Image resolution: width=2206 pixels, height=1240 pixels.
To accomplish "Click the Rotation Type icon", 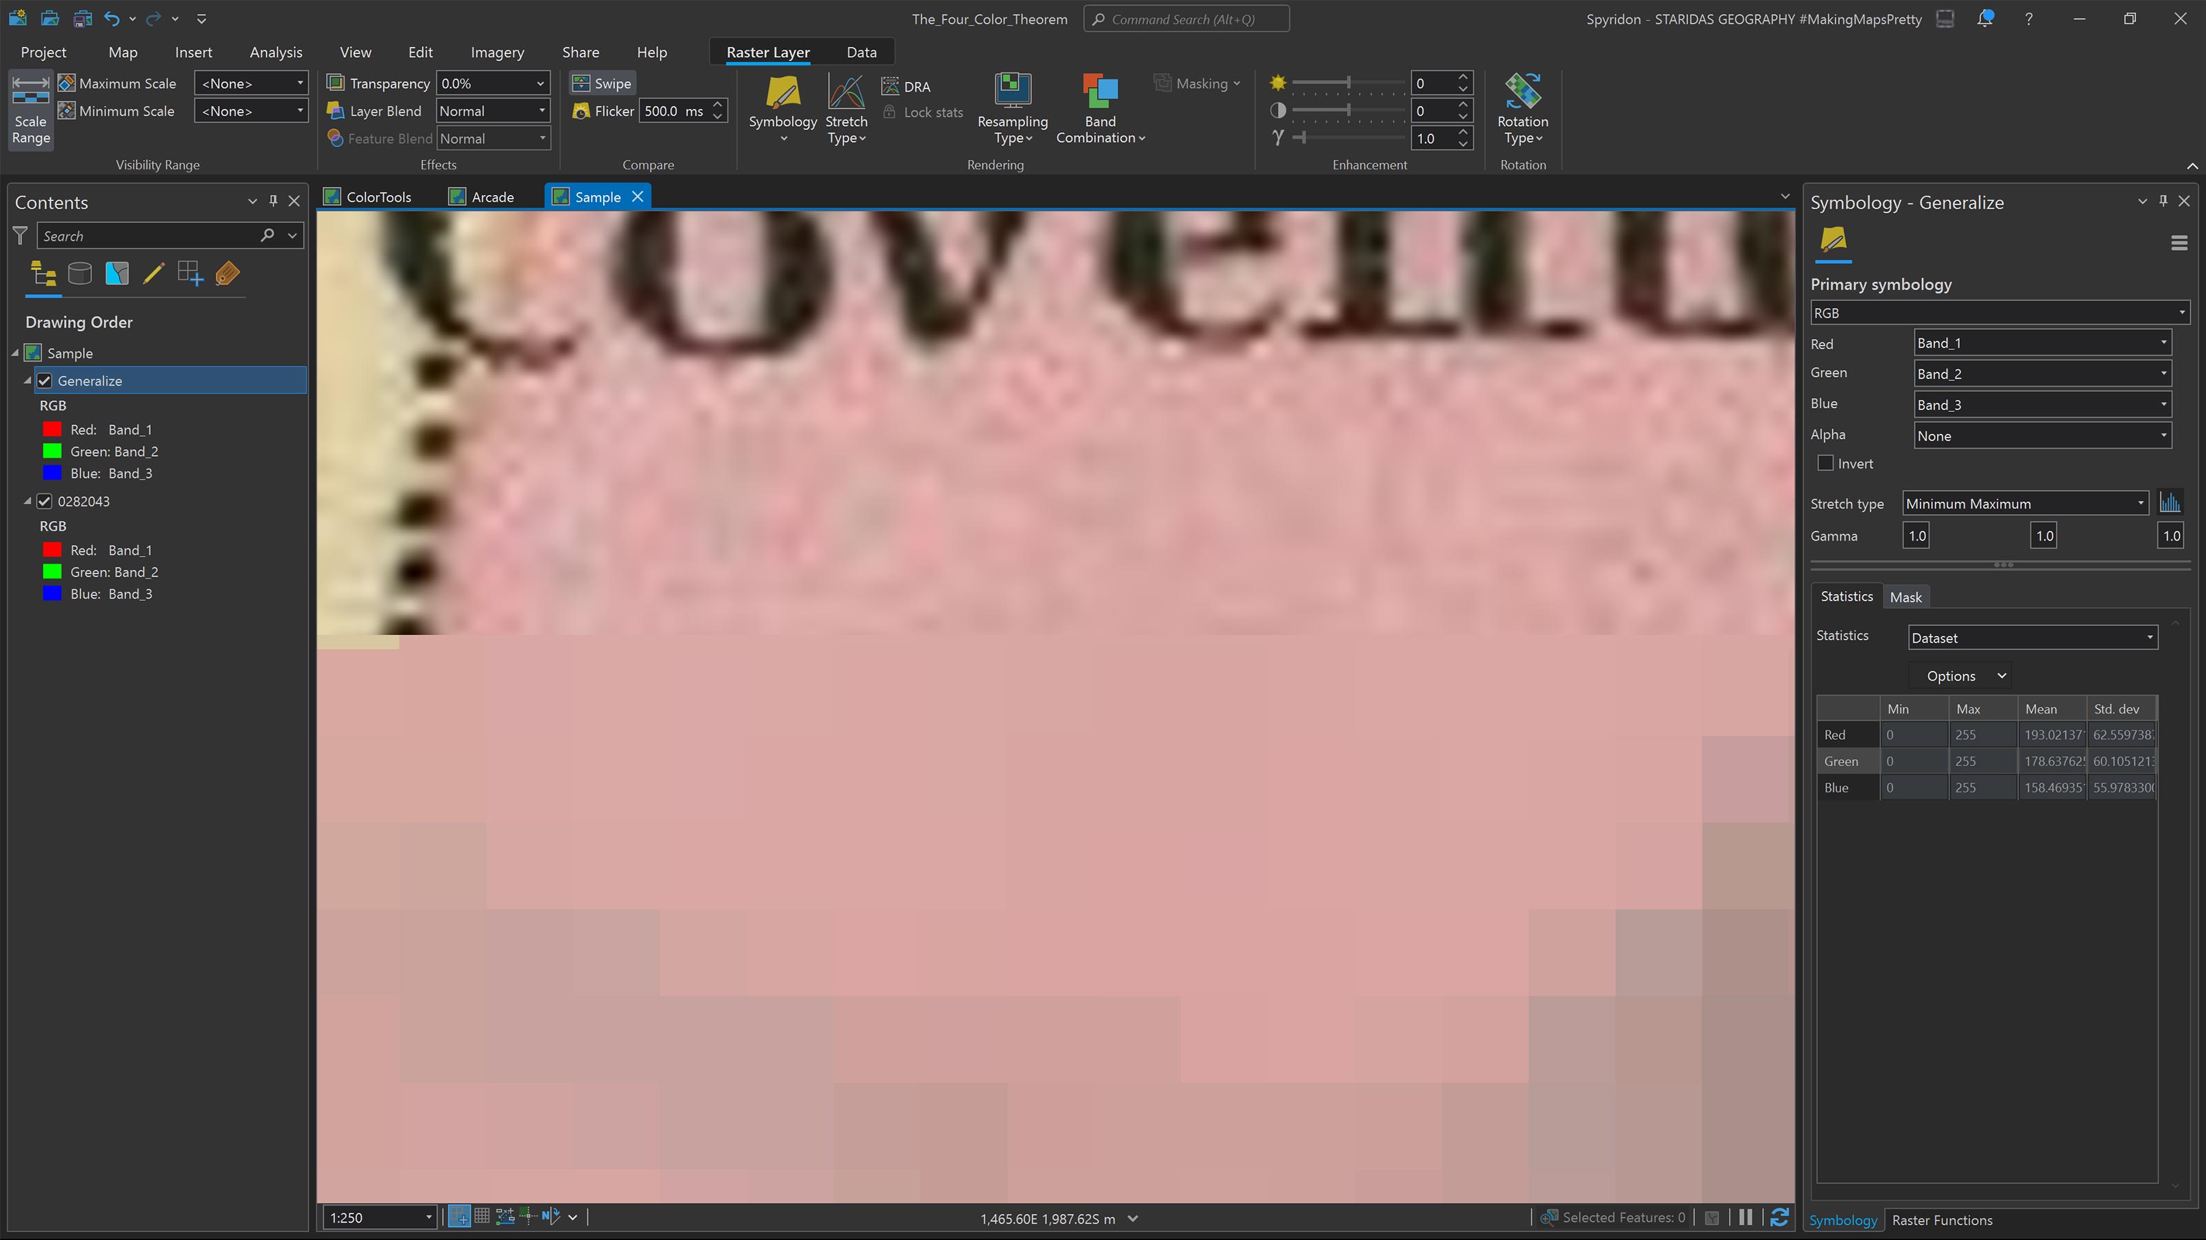I will pyautogui.click(x=1521, y=92).
